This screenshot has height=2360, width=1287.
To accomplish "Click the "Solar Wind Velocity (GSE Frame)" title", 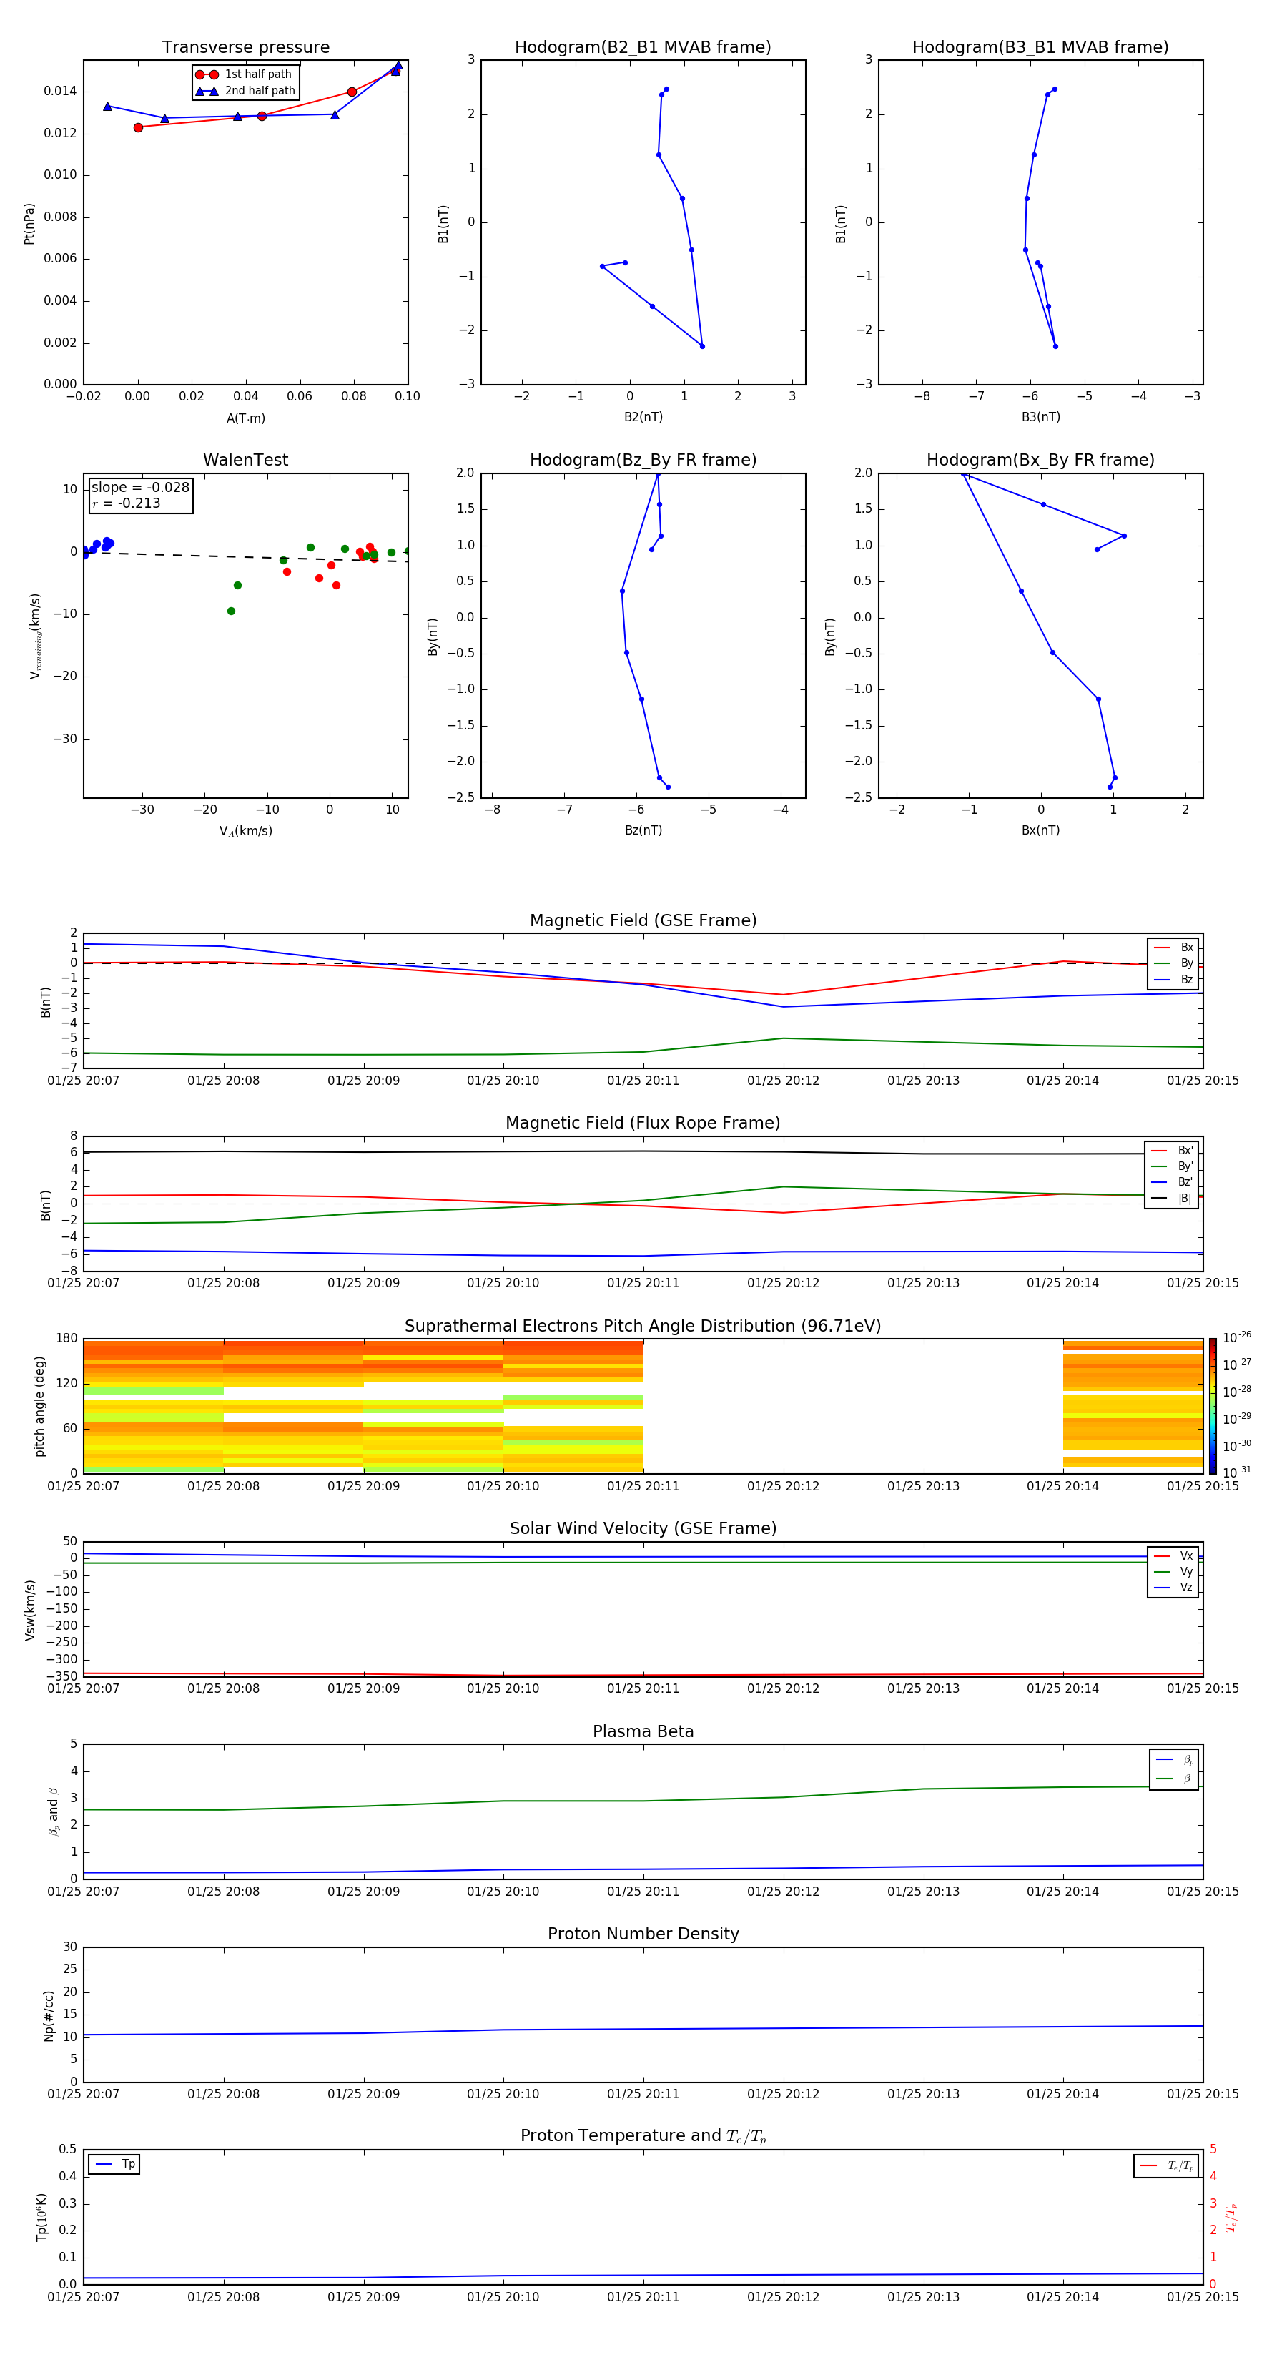I will pos(643,1528).
